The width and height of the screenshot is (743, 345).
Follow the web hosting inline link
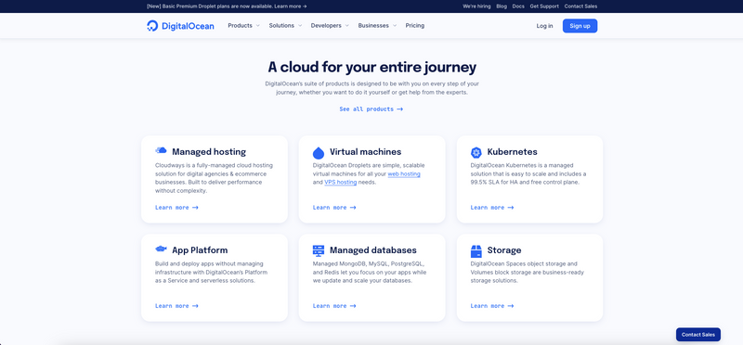pos(404,174)
